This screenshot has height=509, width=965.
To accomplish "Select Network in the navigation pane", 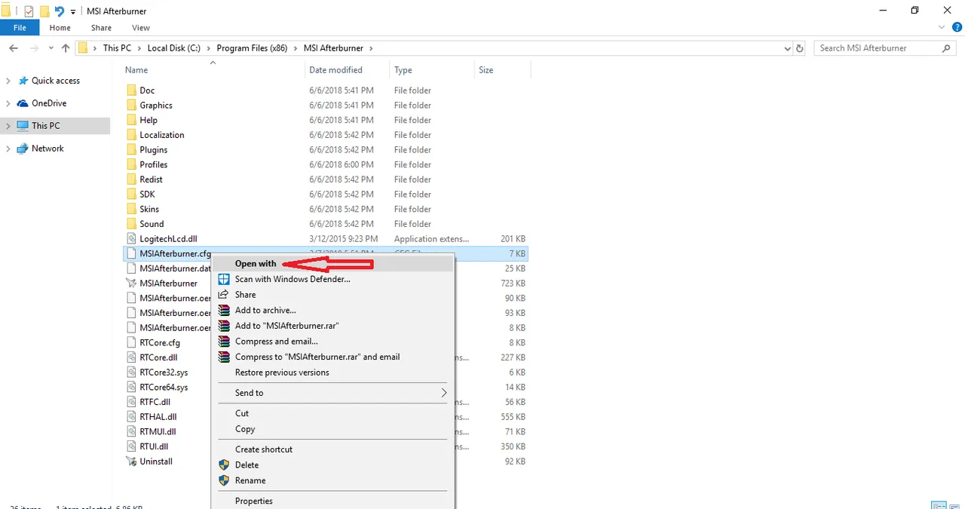I will [47, 149].
